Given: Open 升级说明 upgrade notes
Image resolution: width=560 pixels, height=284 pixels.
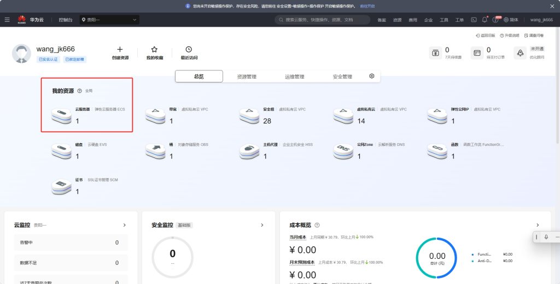Looking at the screenshot, I should (509, 35).
